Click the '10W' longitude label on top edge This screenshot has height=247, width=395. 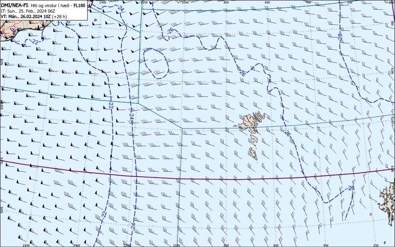(185, 2)
